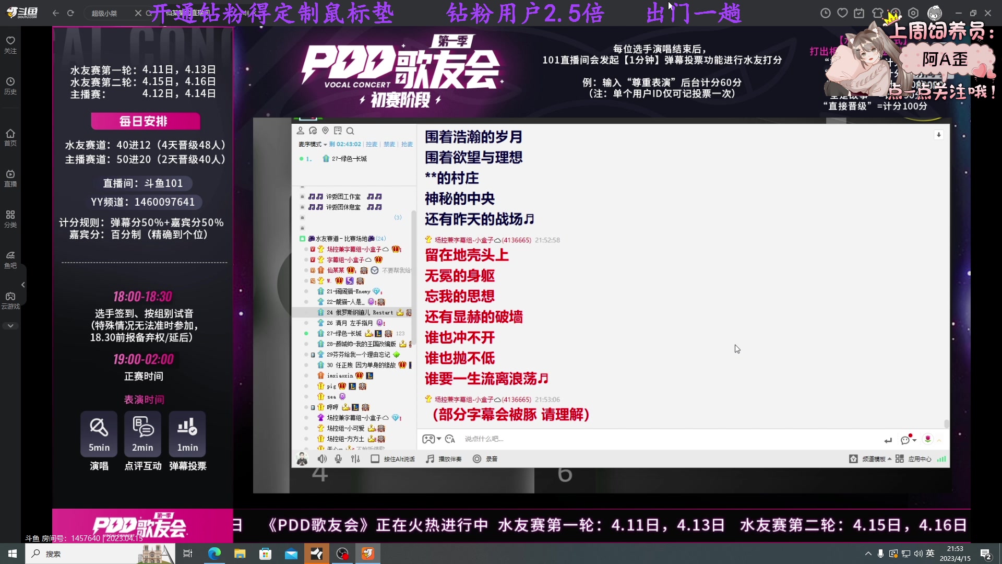Click the flower gift icon in chat
Viewport: 1002px width, 564px height.
coord(927,439)
